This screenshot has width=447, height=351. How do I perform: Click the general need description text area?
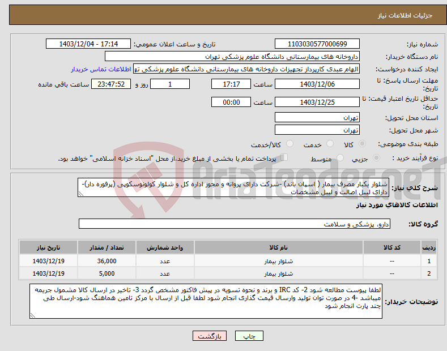(x=233, y=187)
